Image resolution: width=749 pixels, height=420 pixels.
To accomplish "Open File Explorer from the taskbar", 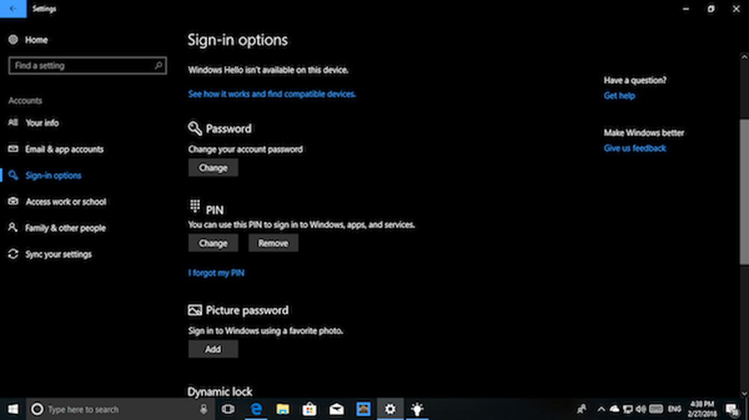I will (282, 409).
